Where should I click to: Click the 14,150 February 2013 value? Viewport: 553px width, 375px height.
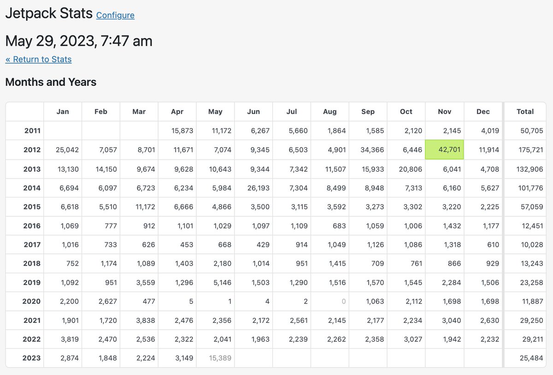106,169
